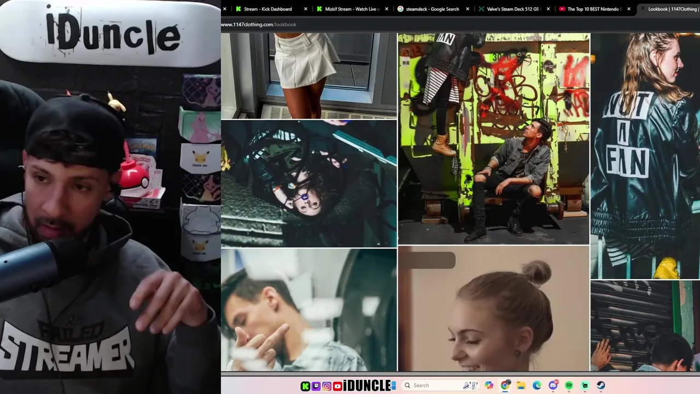Launch Microsoft Edge from the taskbar
The image size is (700, 394).
point(537,385)
